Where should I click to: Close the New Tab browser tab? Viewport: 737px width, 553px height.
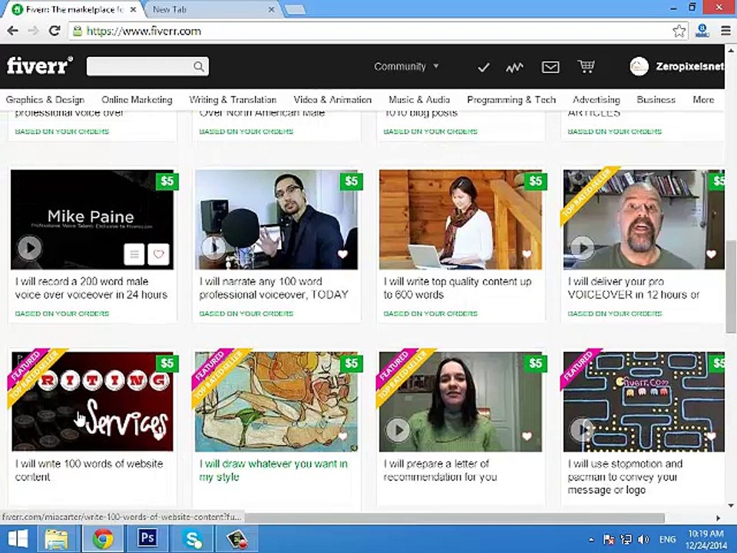[x=271, y=9]
